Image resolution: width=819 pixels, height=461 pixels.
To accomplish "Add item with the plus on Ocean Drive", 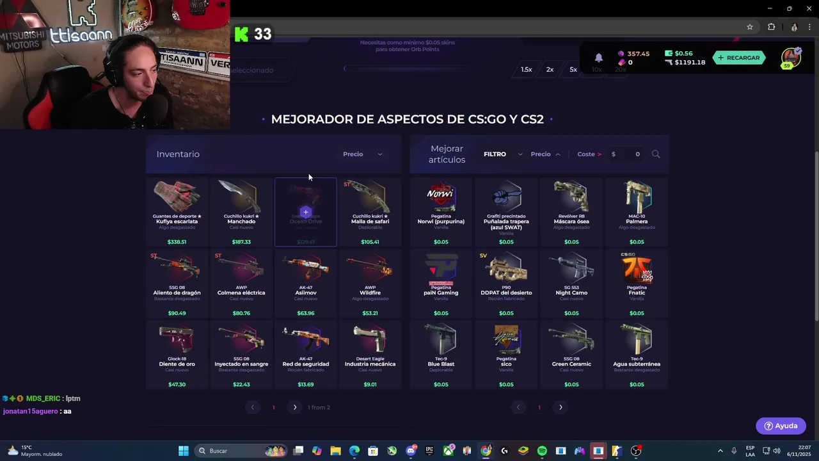I will (x=306, y=212).
